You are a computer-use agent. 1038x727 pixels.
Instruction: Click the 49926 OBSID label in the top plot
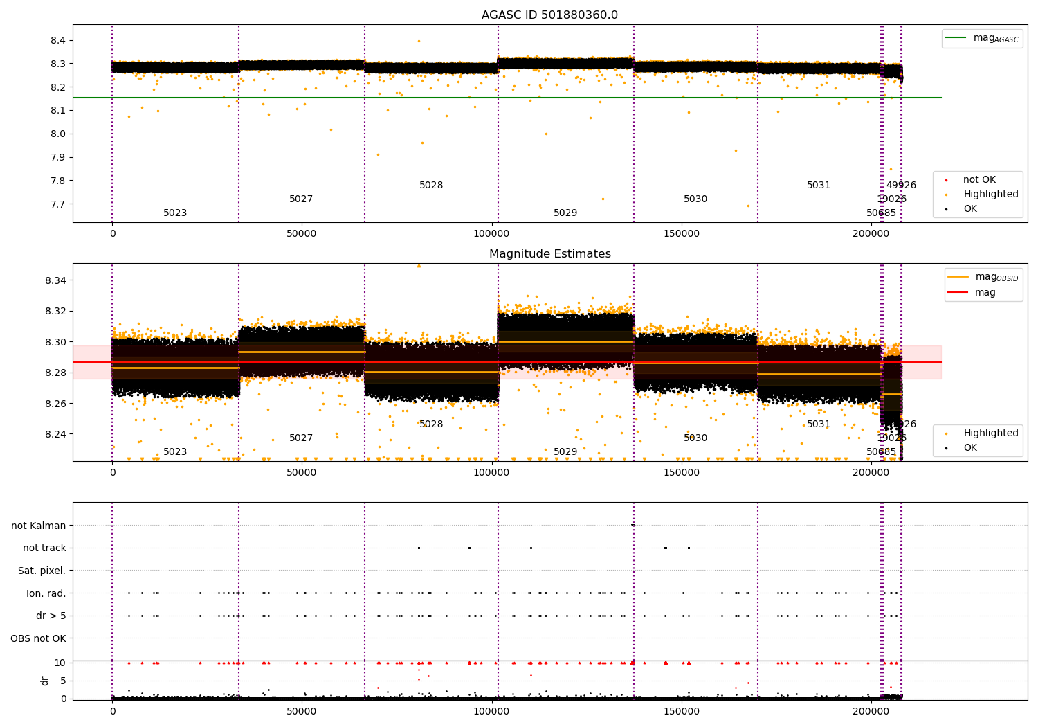(x=901, y=186)
